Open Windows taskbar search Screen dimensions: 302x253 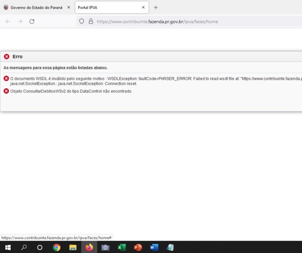click(x=24, y=247)
